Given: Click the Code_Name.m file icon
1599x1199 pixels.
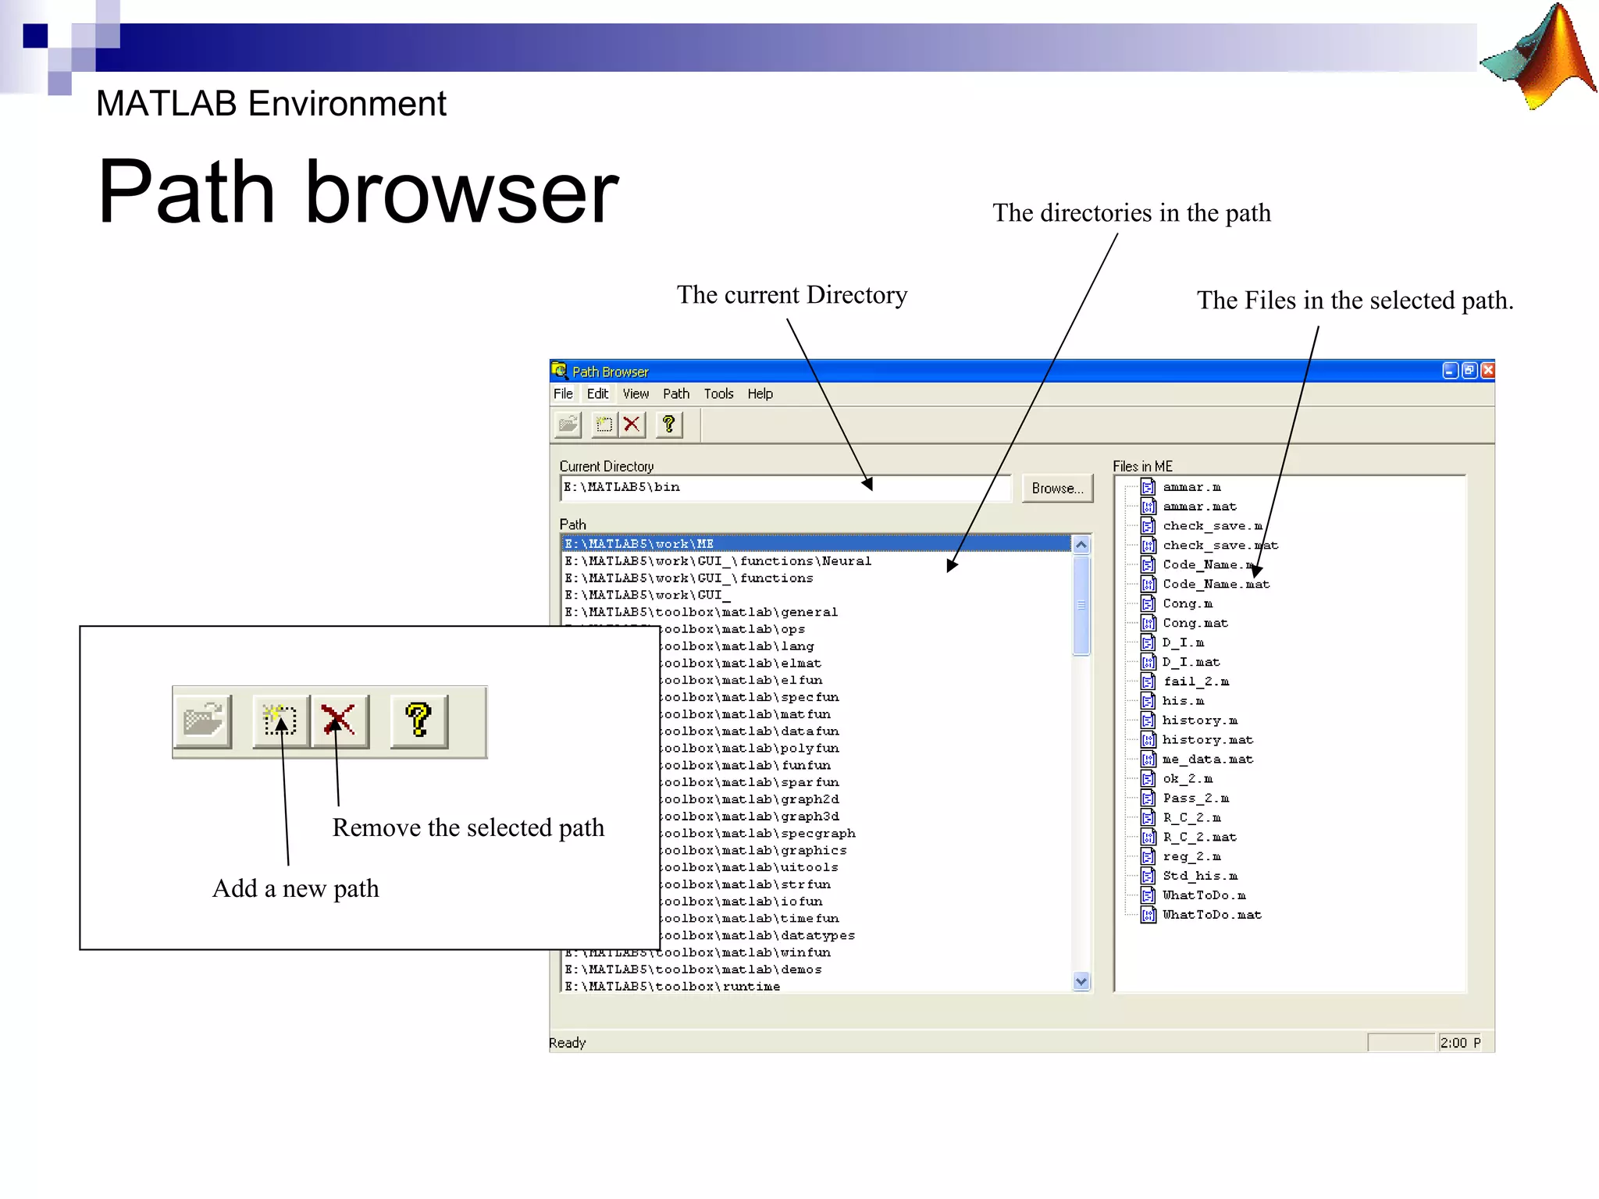Looking at the screenshot, I should pyautogui.click(x=1148, y=565).
